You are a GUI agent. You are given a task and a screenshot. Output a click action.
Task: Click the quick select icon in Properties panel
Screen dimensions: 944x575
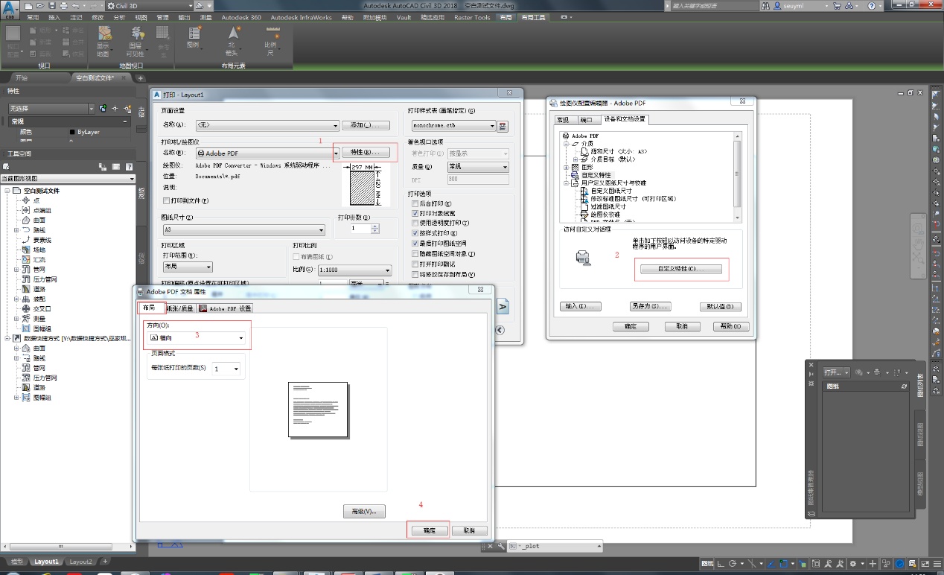[x=126, y=109]
